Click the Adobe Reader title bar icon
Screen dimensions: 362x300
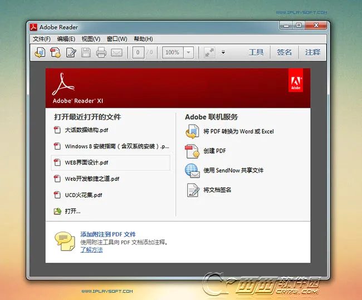tap(33, 27)
